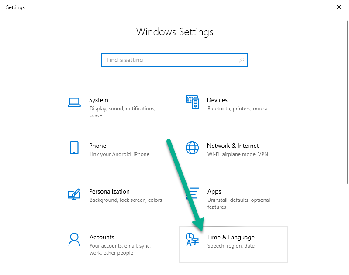The width and height of the screenshot is (349, 275).
Task: Open the Apps settings title
Action: click(x=214, y=192)
